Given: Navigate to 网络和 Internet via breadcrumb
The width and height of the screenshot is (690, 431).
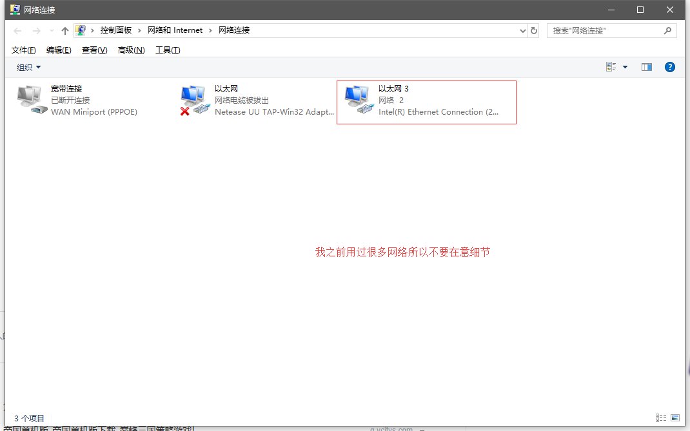Looking at the screenshot, I should click(175, 30).
